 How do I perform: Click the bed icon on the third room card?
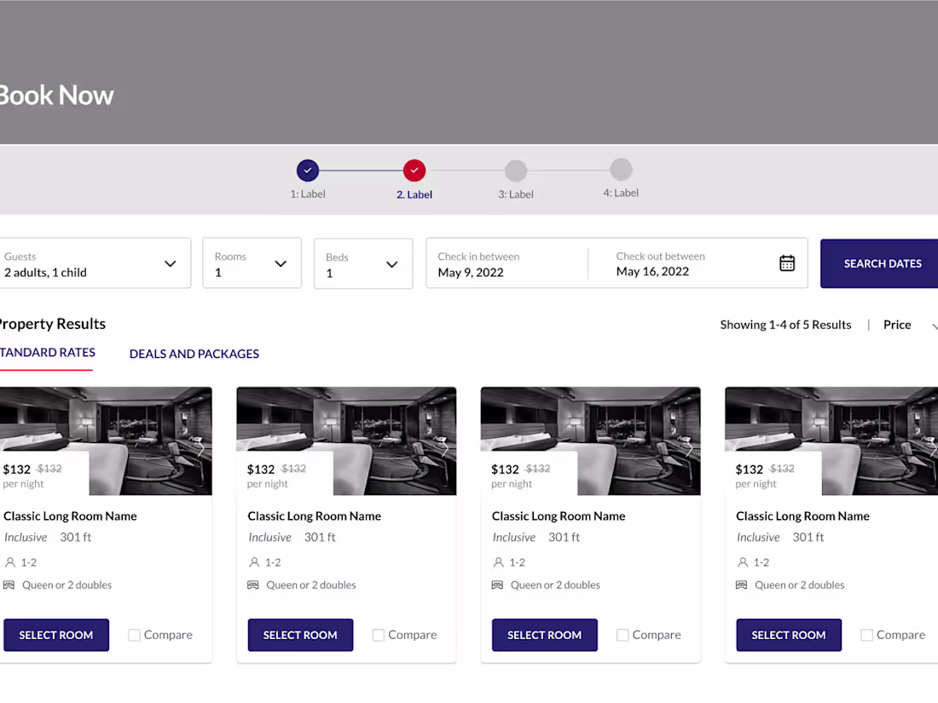click(495, 585)
